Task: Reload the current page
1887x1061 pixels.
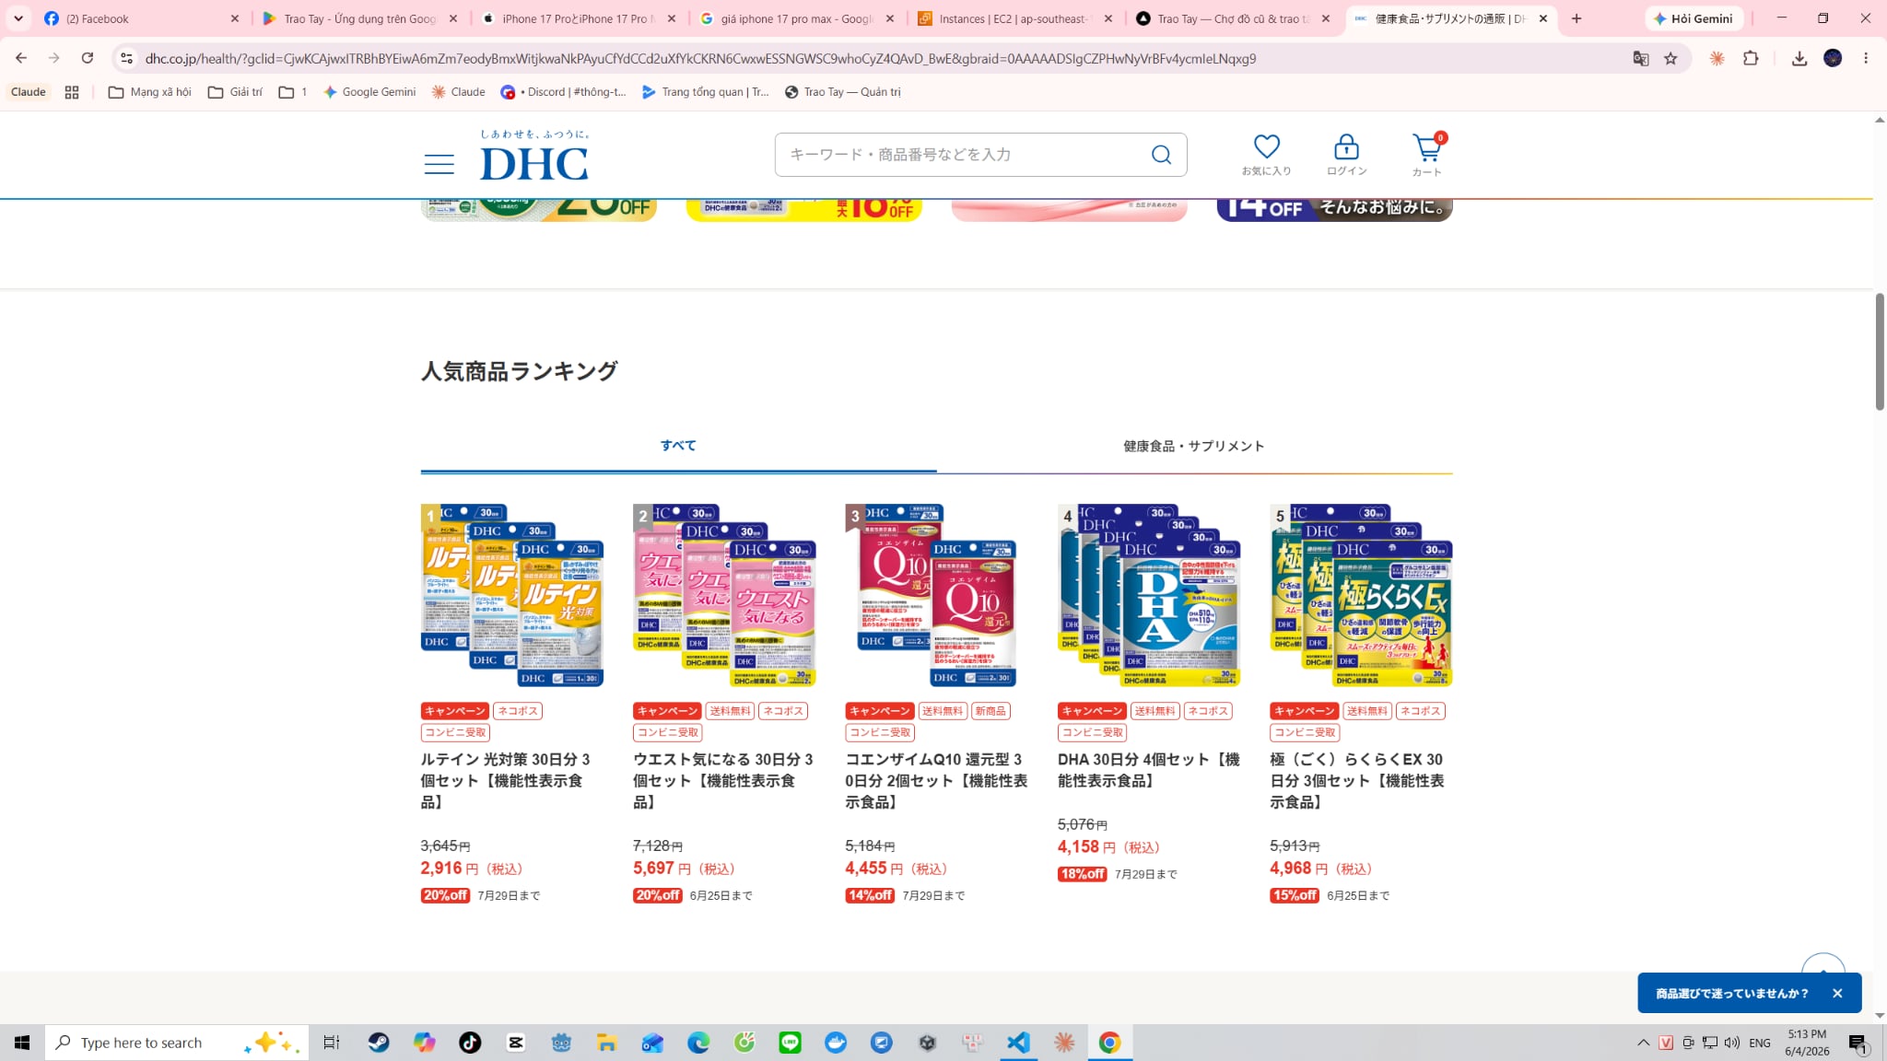Action: [88, 58]
